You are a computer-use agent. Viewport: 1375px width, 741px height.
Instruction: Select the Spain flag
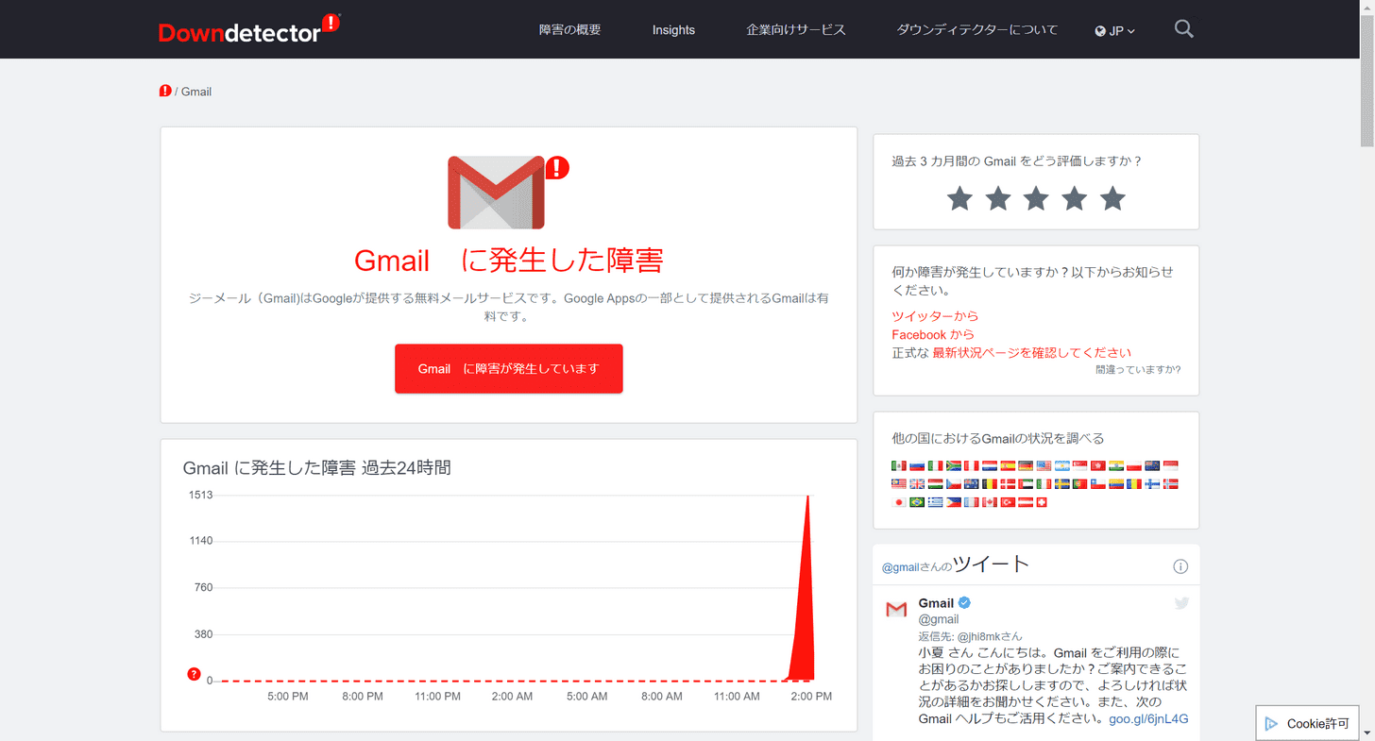click(1008, 465)
